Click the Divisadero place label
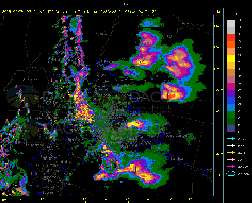 click(x=137, y=97)
